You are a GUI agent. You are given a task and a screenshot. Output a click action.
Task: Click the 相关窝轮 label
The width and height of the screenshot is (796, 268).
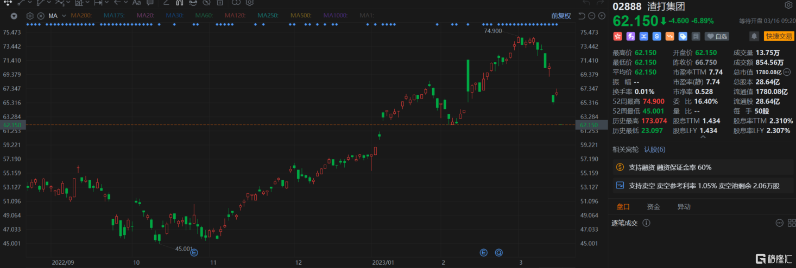626,149
